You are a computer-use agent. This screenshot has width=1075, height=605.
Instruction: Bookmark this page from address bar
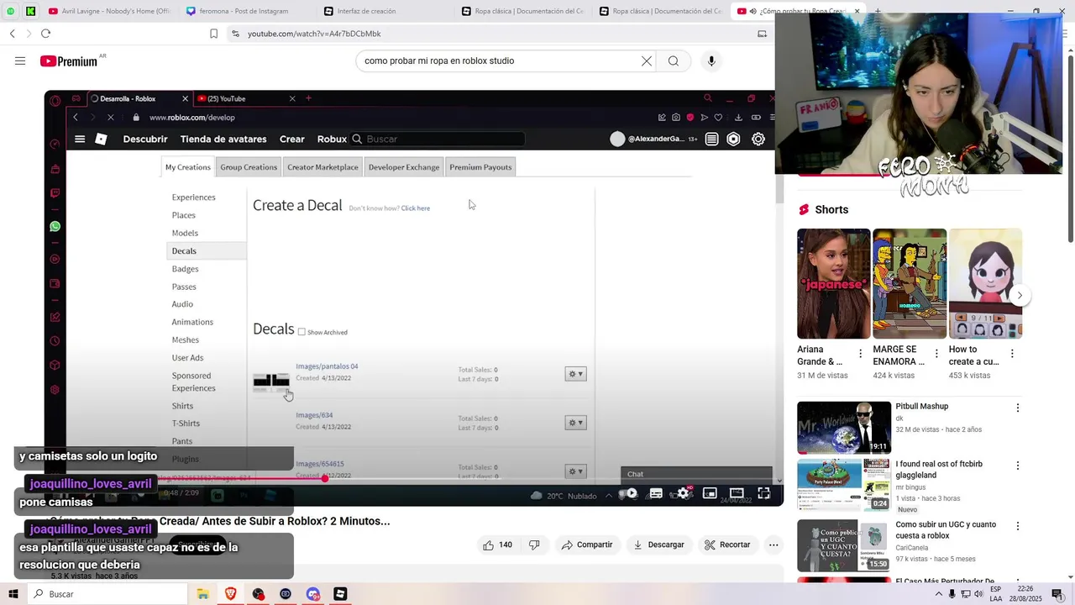coord(213,34)
